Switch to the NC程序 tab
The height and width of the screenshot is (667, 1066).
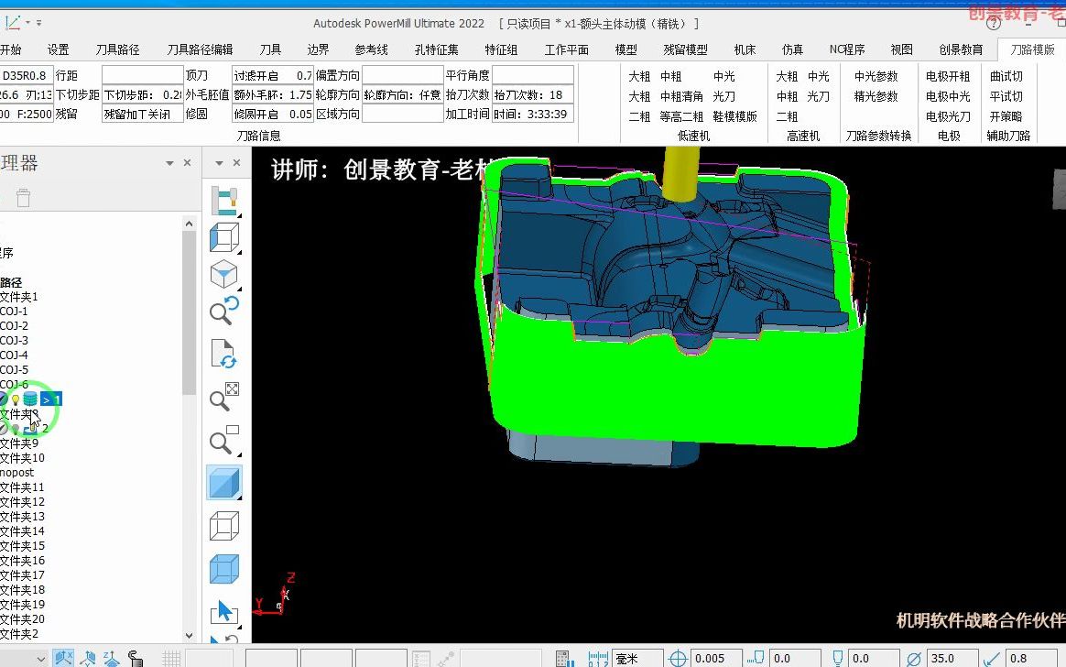(847, 49)
